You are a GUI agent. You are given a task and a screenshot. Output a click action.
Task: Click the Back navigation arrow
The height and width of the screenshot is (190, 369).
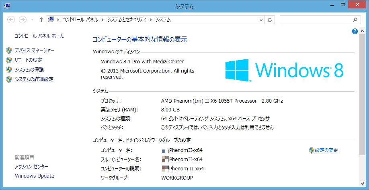[x=11, y=20]
